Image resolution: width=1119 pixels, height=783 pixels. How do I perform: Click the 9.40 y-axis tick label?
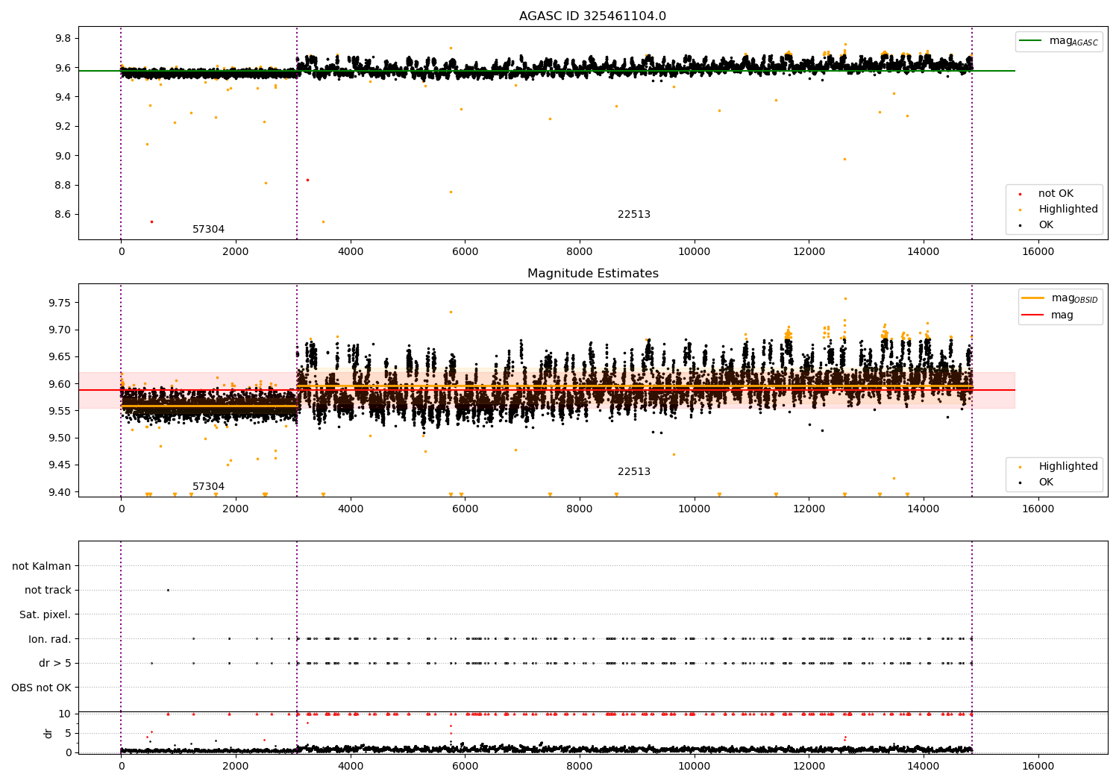[59, 492]
